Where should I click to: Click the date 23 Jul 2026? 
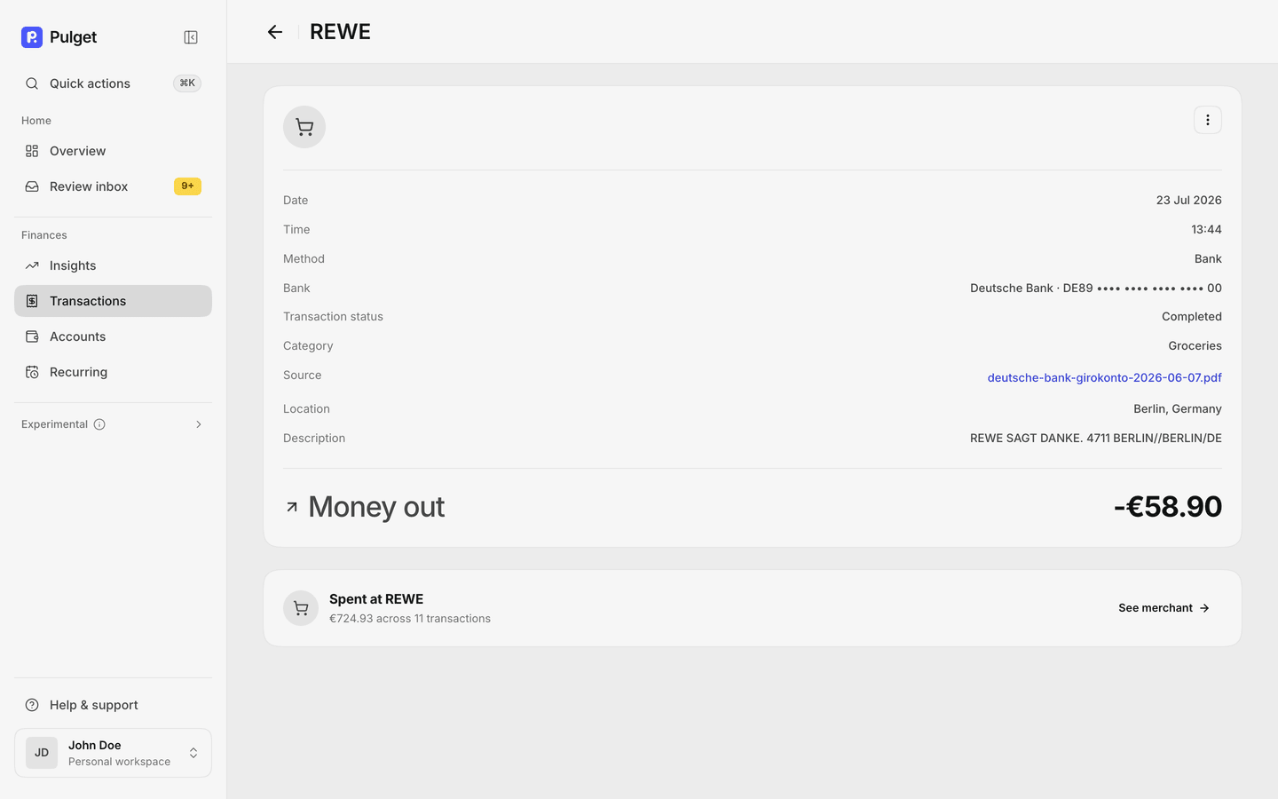pyautogui.click(x=1188, y=201)
